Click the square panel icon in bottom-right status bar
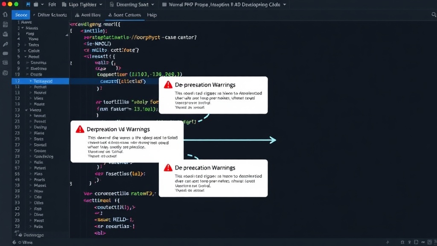 click(x=416, y=243)
